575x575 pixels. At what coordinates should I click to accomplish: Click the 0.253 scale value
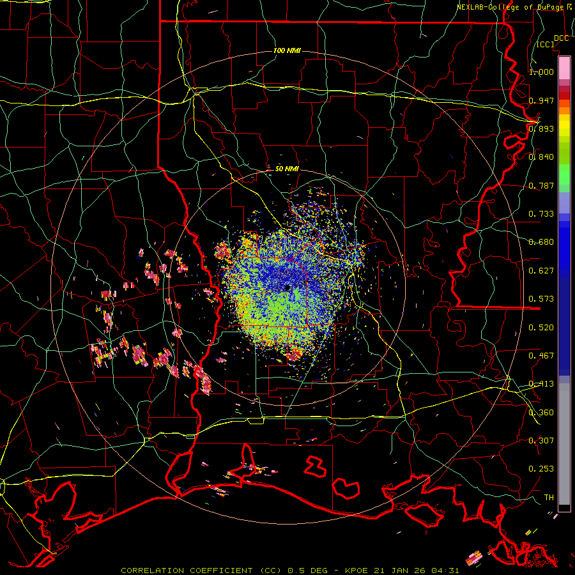pyautogui.click(x=541, y=469)
